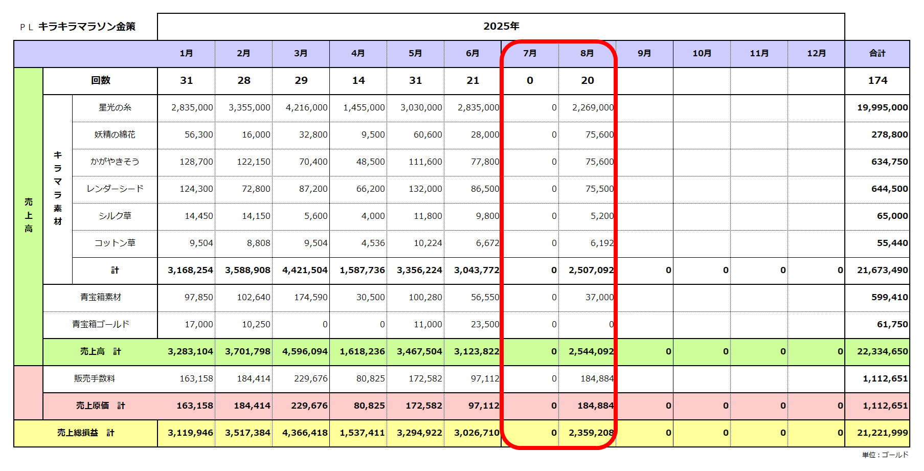
Task: Select the 売上総損益 計 row label
Action: (85, 433)
